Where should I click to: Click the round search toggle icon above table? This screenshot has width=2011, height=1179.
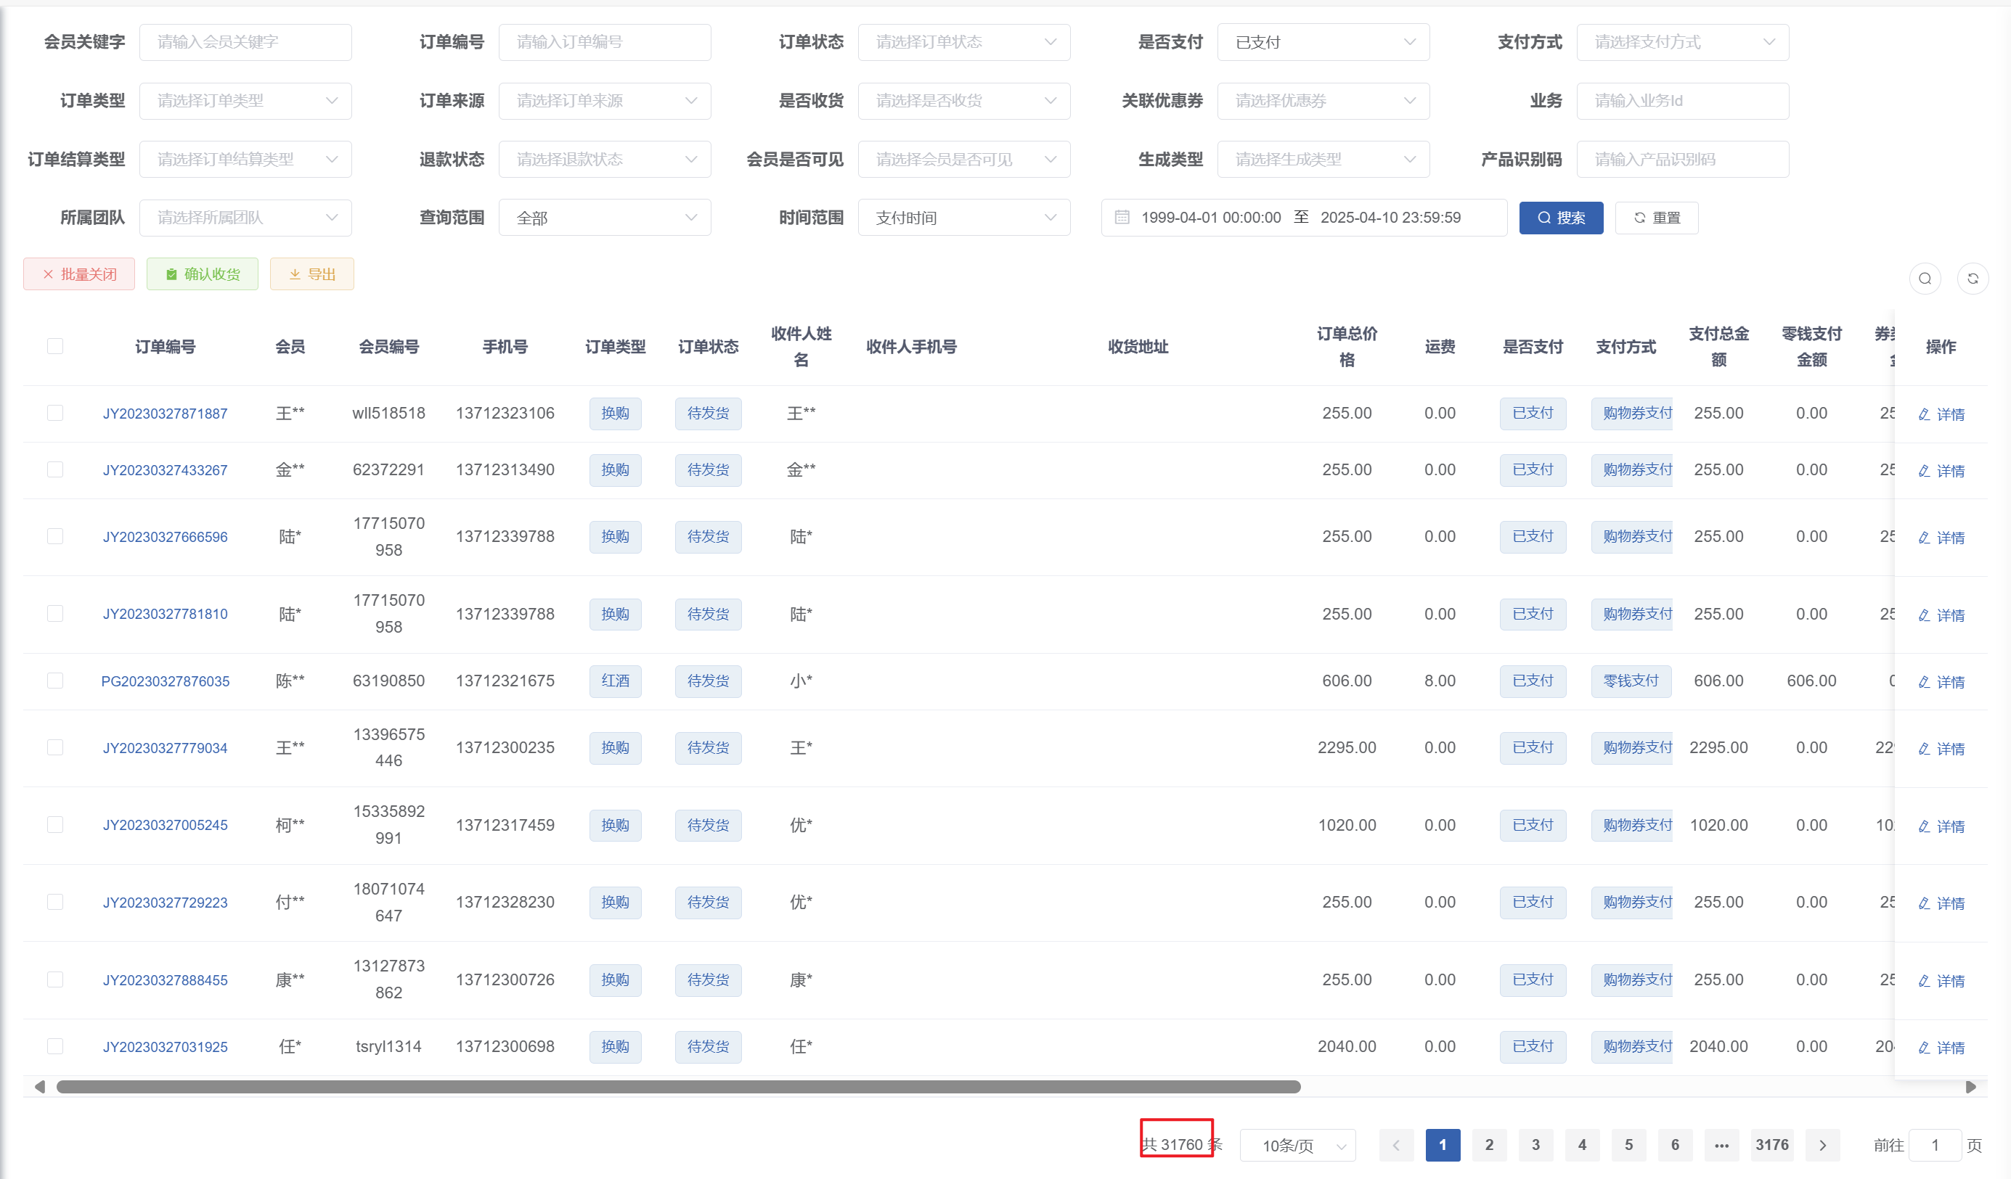tap(1925, 279)
